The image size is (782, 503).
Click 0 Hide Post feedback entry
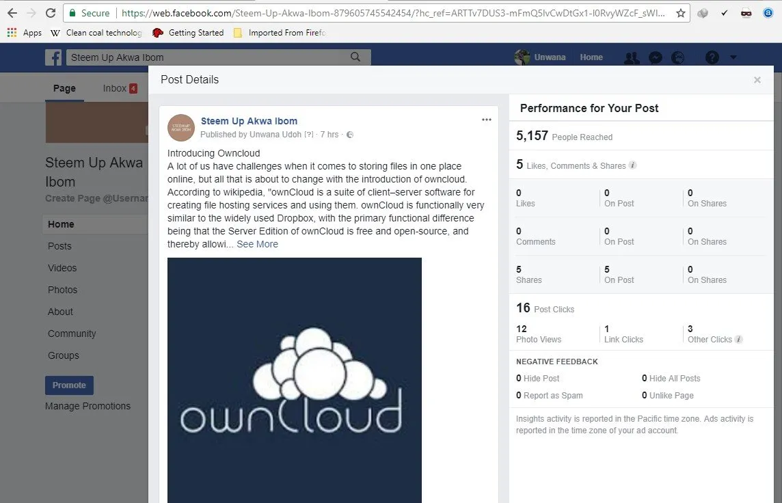[537, 379]
